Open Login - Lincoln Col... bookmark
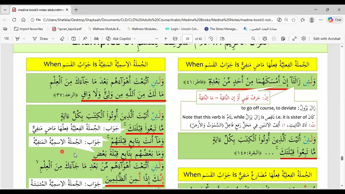The height and width of the screenshot is (194, 345). click(x=182, y=29)
